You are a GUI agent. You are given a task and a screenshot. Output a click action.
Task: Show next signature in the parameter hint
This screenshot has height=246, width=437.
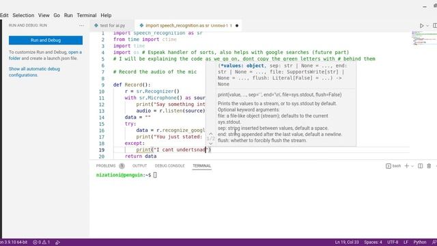(x=211, y=143)
